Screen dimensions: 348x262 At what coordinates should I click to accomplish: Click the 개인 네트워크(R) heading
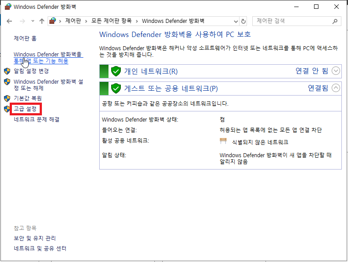pyautogui.click(x=151, y=71)
